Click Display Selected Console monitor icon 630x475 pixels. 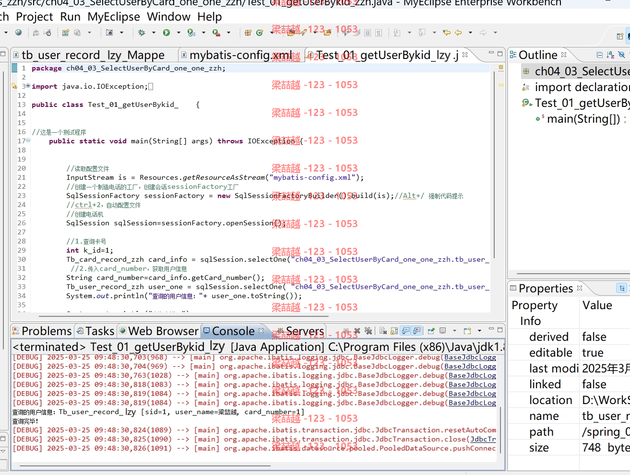point(442,331)
